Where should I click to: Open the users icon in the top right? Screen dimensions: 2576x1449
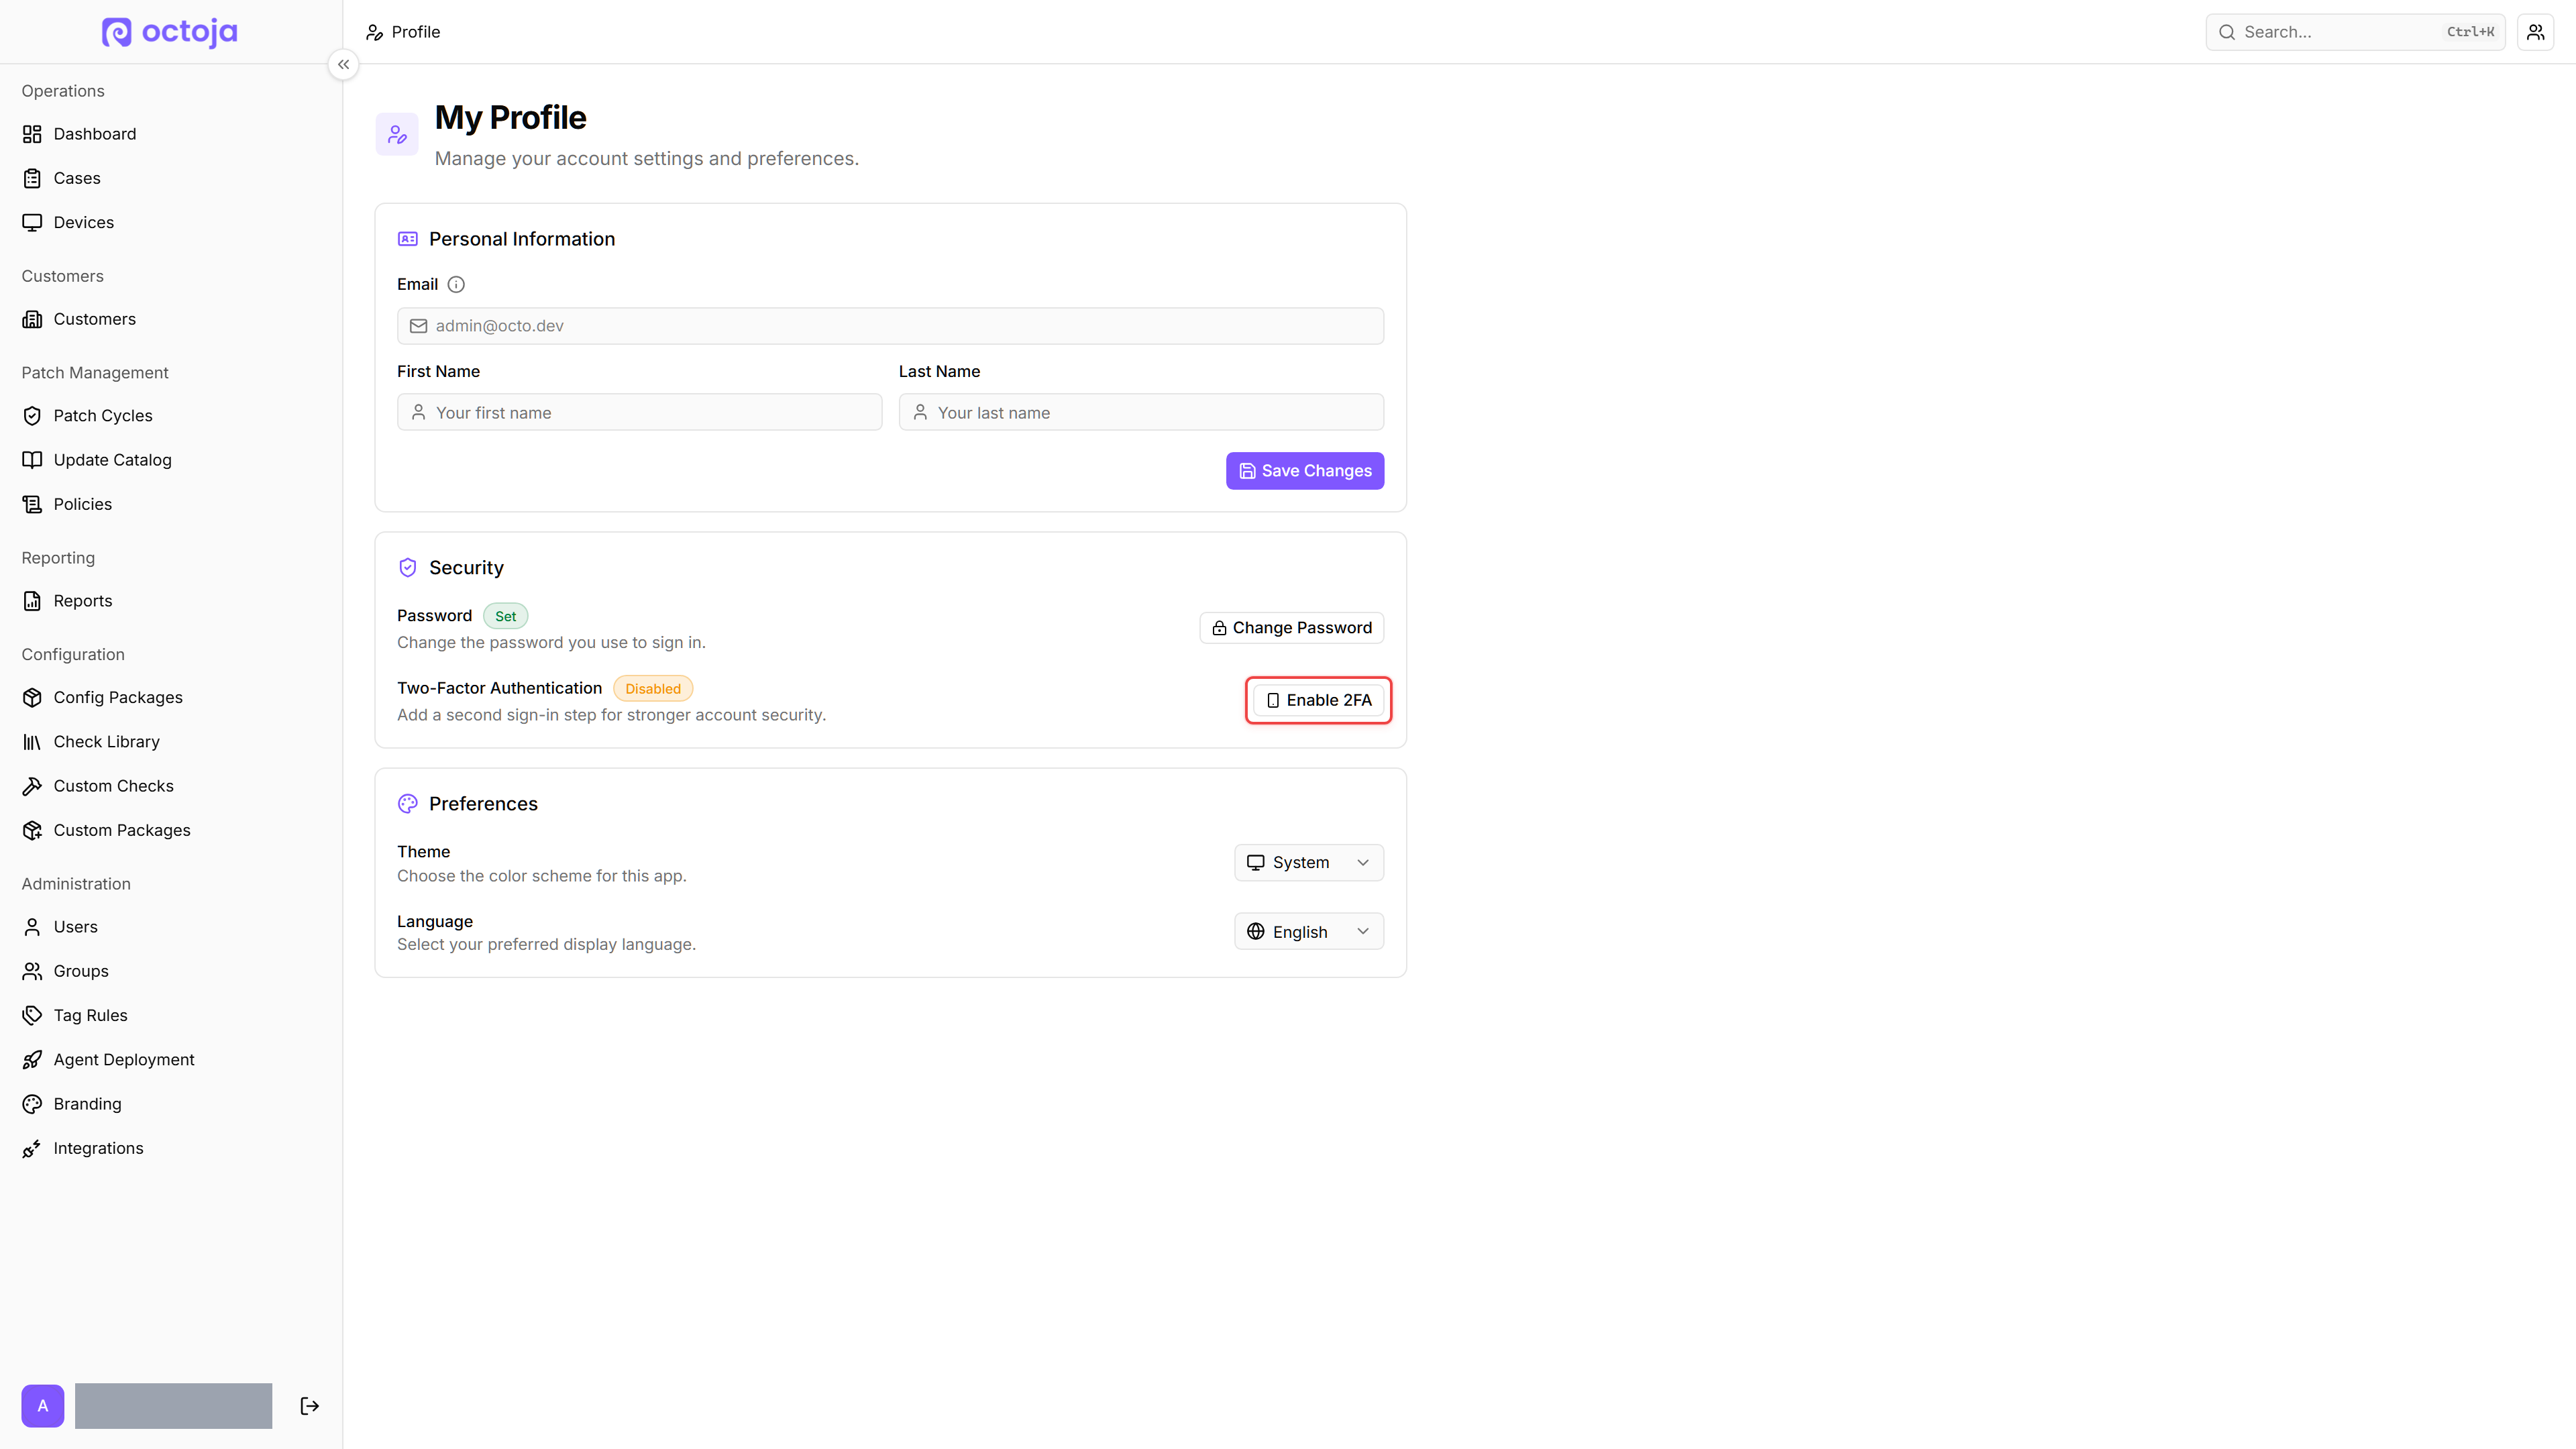2535,32
